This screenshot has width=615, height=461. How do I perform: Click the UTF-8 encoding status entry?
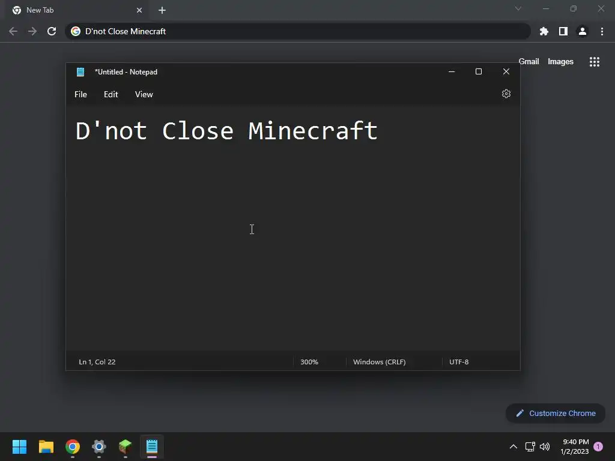point(459,362)
